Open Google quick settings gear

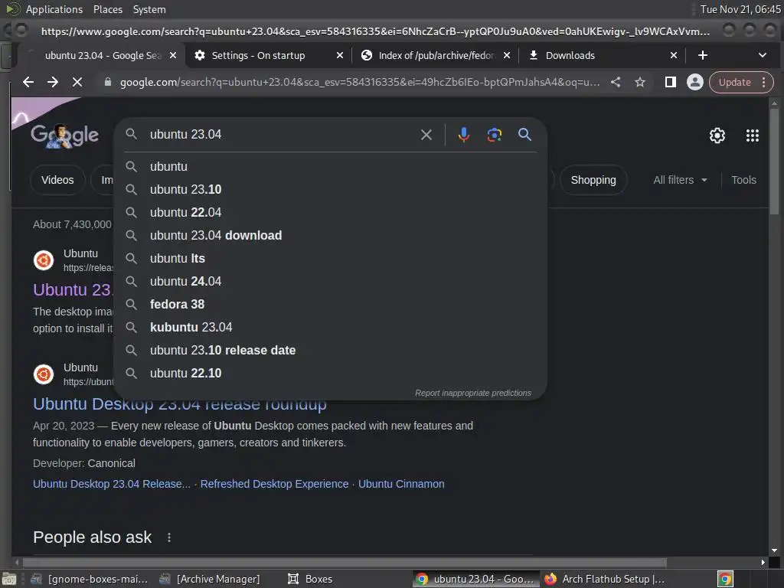tap(717, 136)
